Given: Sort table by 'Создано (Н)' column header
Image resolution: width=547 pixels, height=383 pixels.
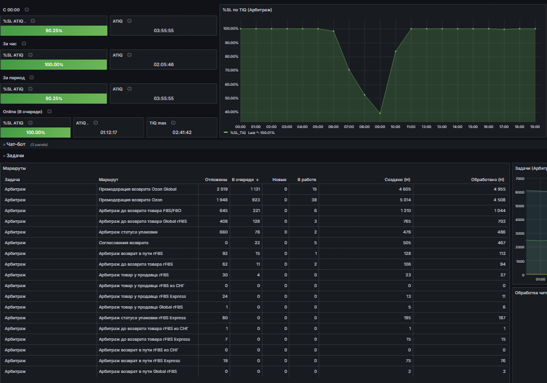Looking at the screenshot, I should pos(397,179).
